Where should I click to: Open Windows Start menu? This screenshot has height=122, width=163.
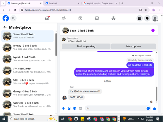pyautogui.click(x=4, y=119)
